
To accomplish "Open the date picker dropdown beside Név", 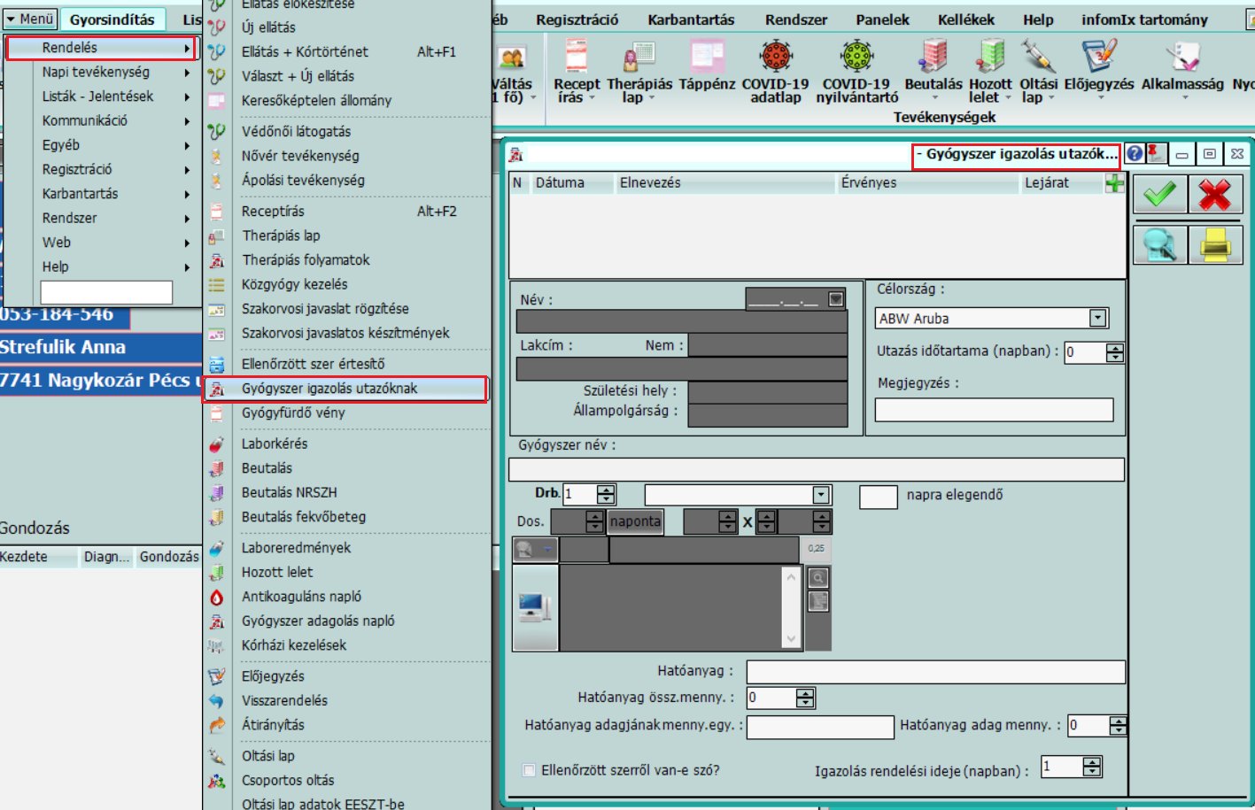I will click(x=835, y=299).
